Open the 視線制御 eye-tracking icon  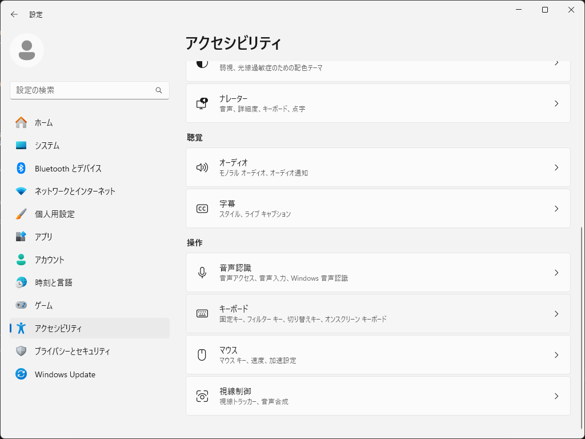202,396
